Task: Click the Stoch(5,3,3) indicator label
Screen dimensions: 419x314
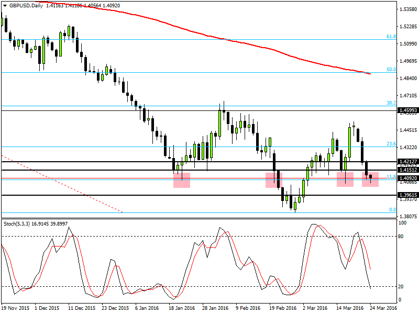Action: (17, 224)
